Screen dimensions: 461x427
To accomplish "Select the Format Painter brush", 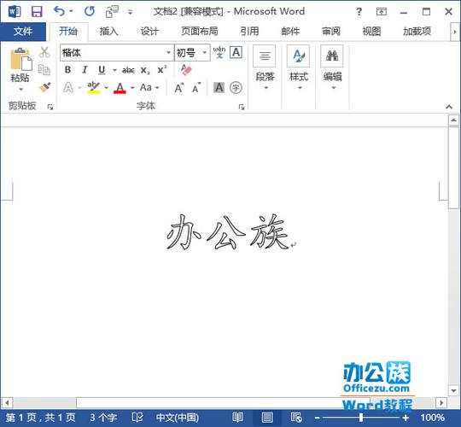I will click(x=44, y=87).
